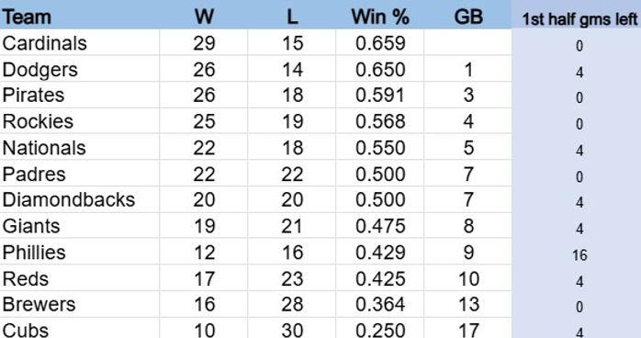Click the Reds games behind cell 10
The height and width of the screenshot is (338, 641).
(x=468, y=278)
